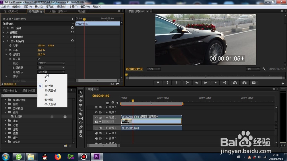Expand the 模糊与锐化 effects folder

tap(5, 100)
